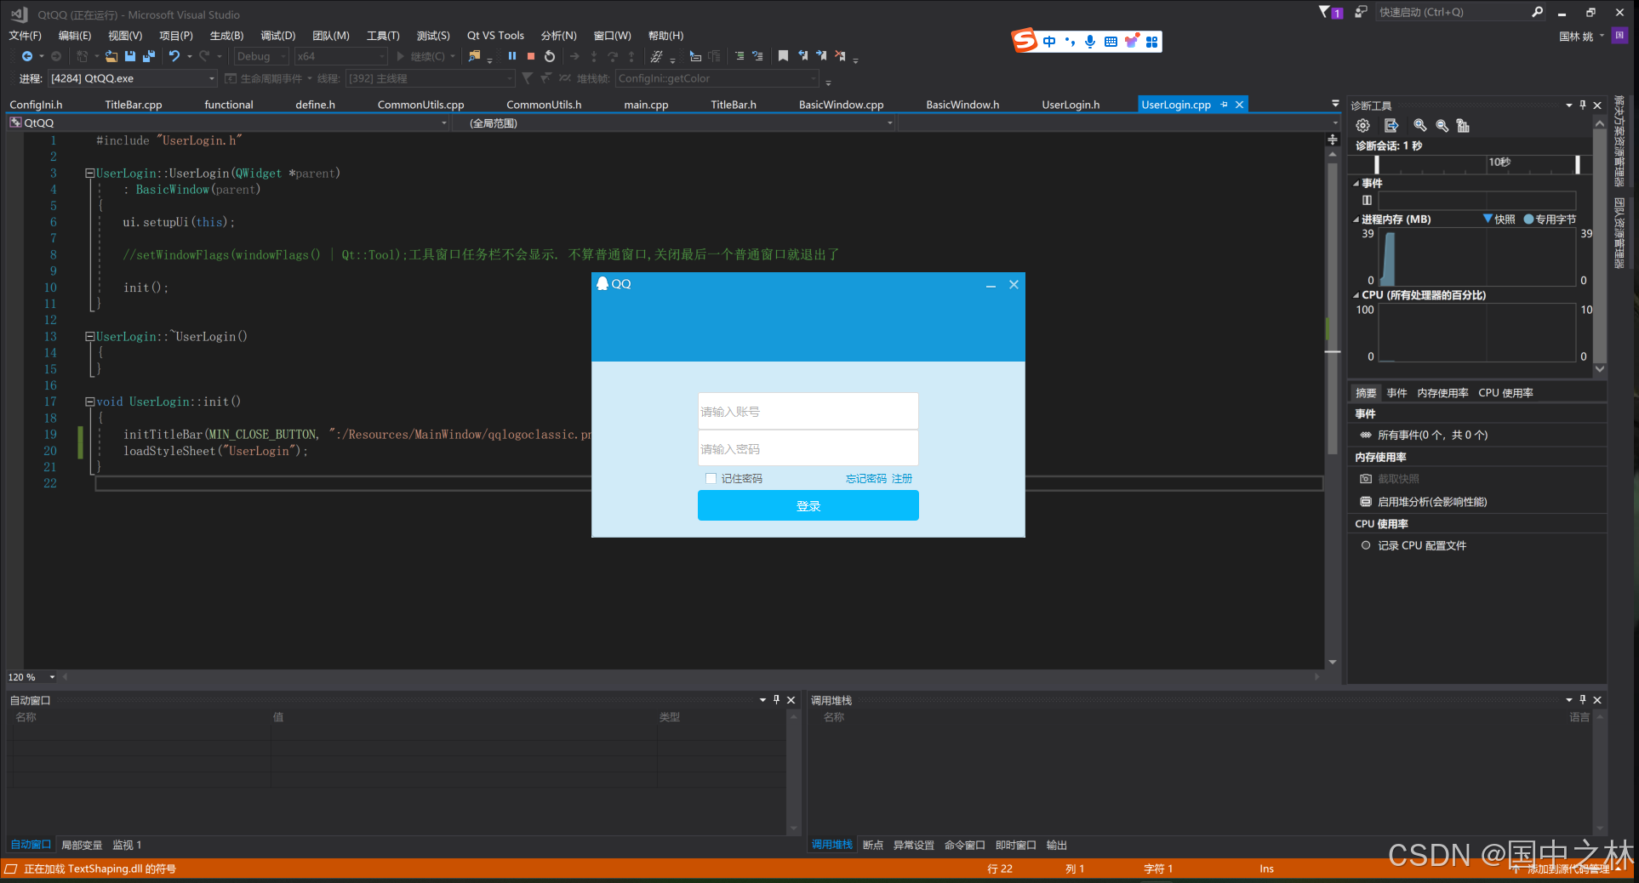
Task: Click the Step Into icon
Action: pyautogui.click(x=594, y=56)
